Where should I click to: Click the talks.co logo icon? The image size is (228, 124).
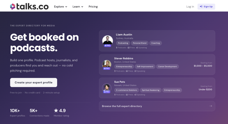tap(13, 7)
